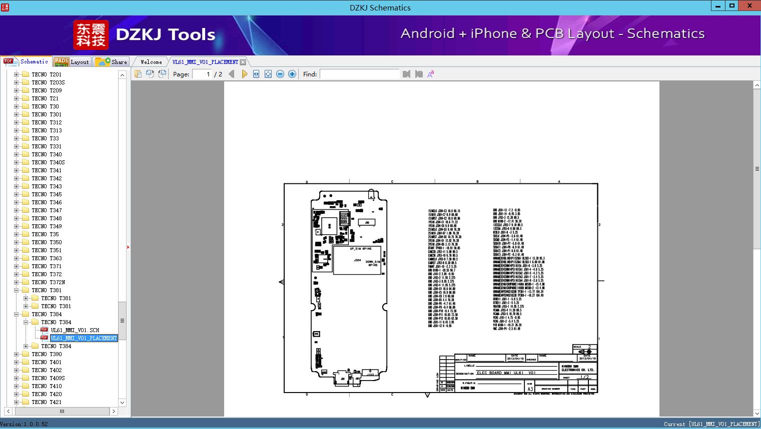Switch to the Schematic tab
The height and width of the screenshot is (429, 761).
[26, 61]
